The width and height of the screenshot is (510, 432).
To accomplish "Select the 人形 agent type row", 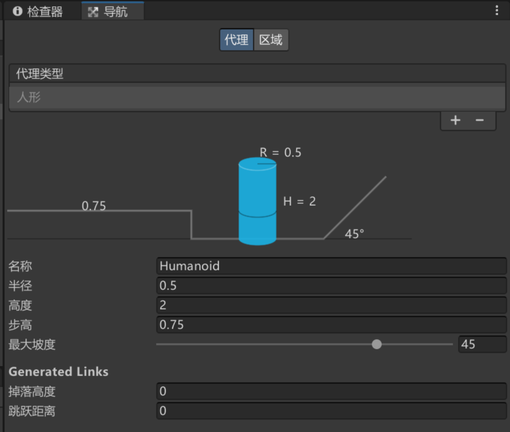I will coord(257,97).
